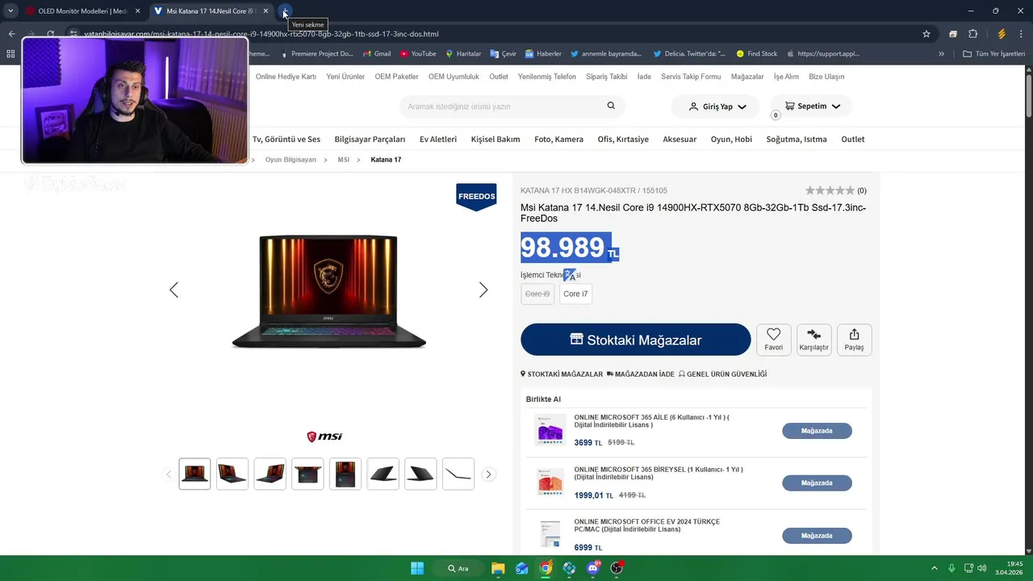This screenshot has height=581, width=1033.
Task: Go to Oyun Bilgisayarı breadcrumb
Action: [x=291, y=160]
